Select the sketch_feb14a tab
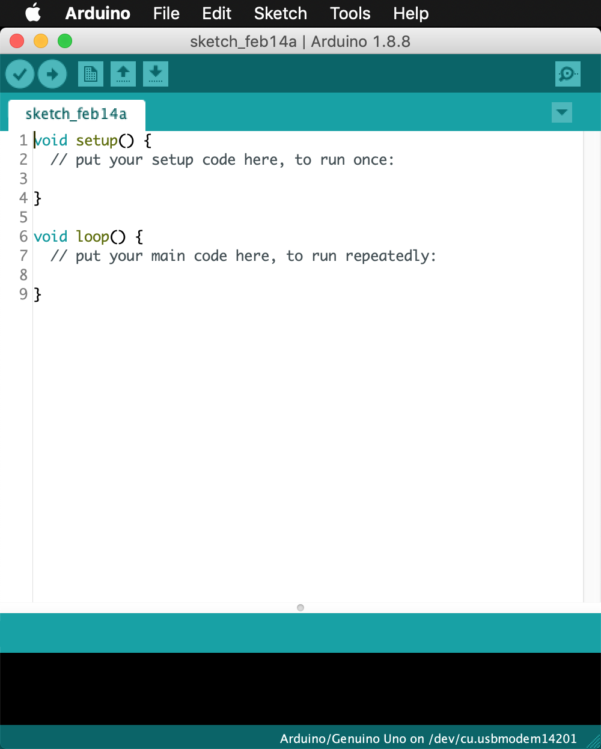The height and width of the screenshot is (749, 601). (x=76, y=114)
